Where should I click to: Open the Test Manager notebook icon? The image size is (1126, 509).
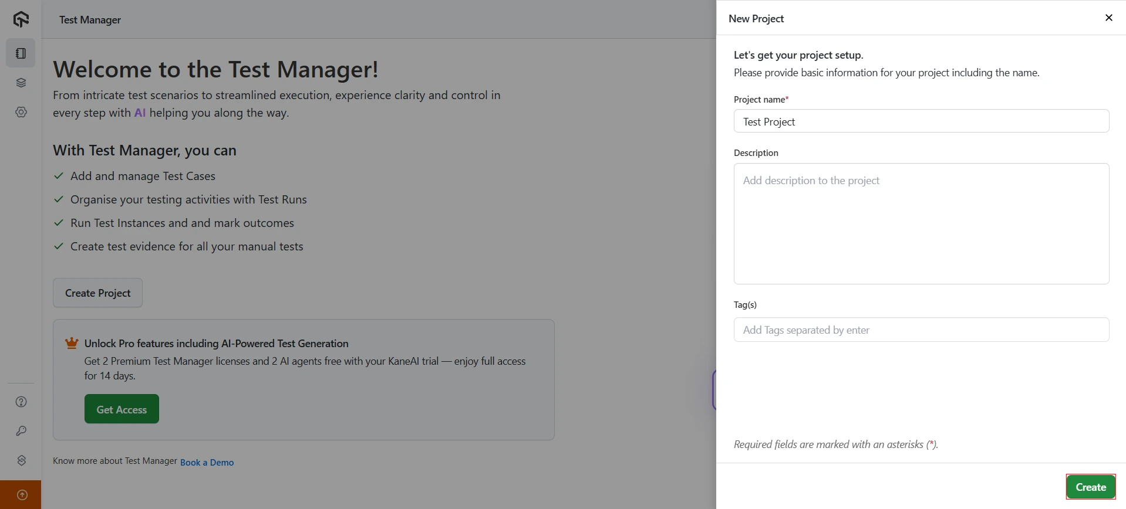[x=21, y=53]
